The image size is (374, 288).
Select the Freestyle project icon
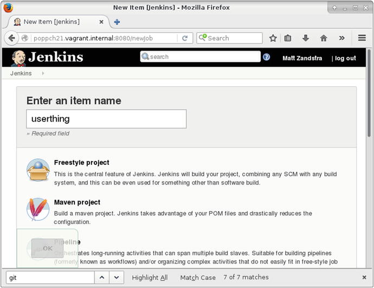pyautogui.click(x=38, y=170)
